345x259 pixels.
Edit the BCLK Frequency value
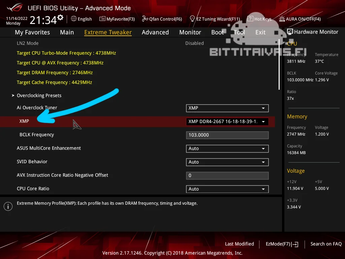coord(227,135)
